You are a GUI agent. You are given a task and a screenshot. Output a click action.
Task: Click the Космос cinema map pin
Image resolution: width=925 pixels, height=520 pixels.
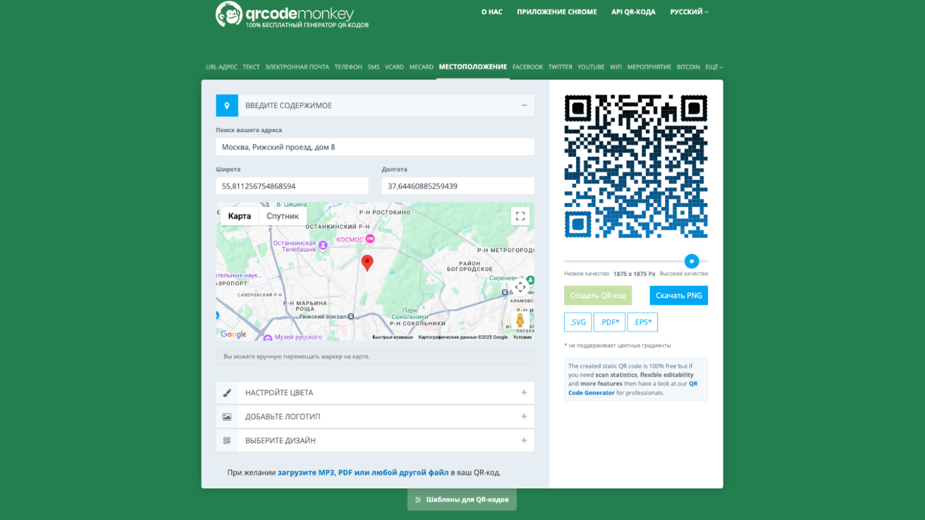pos(370,239)
